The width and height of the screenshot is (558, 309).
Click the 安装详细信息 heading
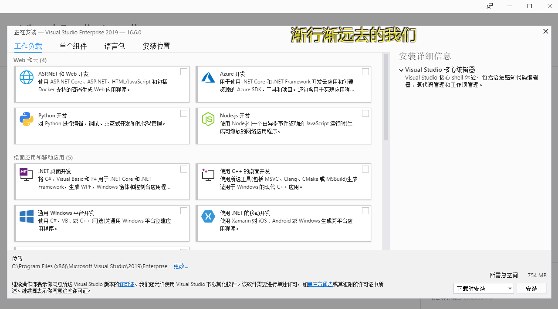click(x=425, y=56)
